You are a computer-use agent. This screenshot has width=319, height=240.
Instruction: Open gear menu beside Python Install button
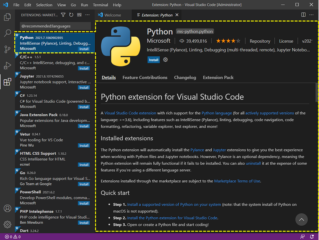point(165,60)
